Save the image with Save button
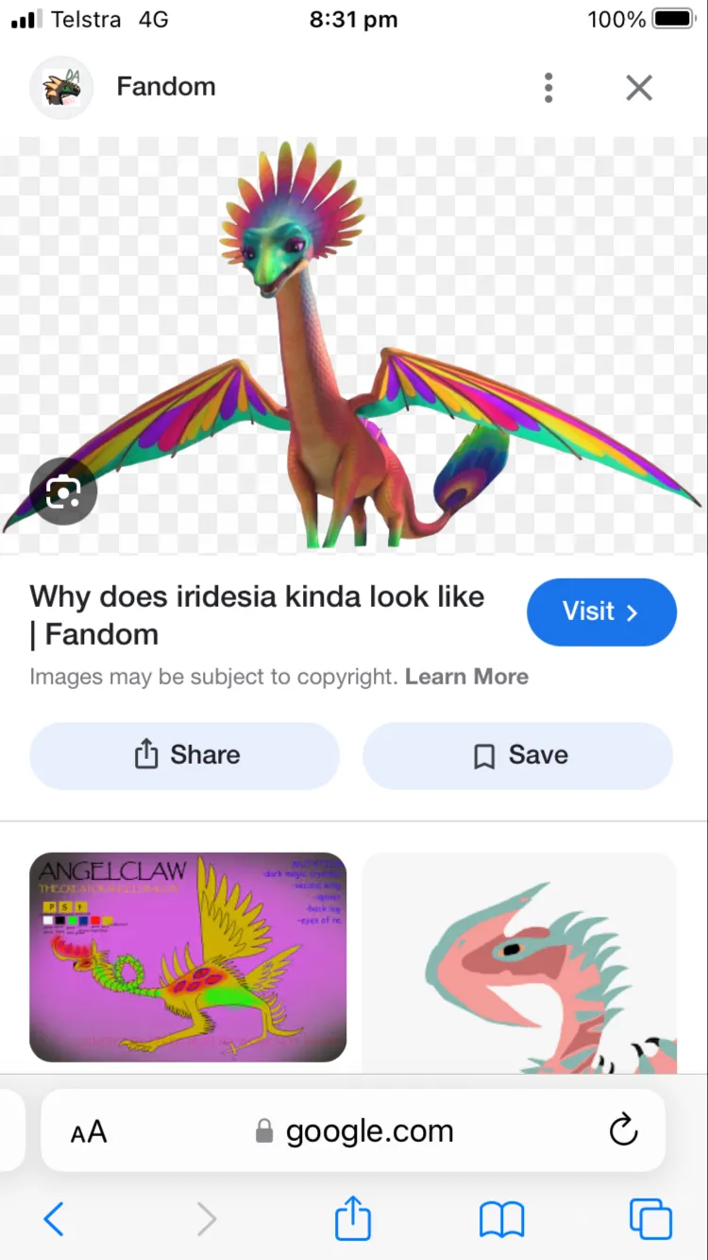 [x=517, y=755]
